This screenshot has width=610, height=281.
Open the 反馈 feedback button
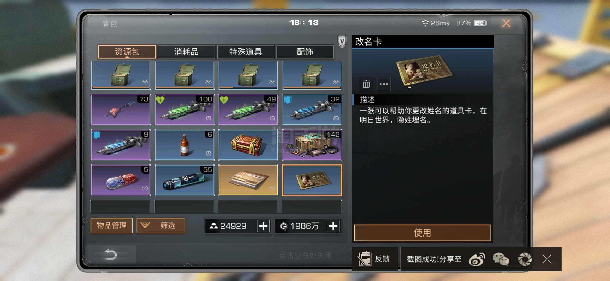pos(375,259)
